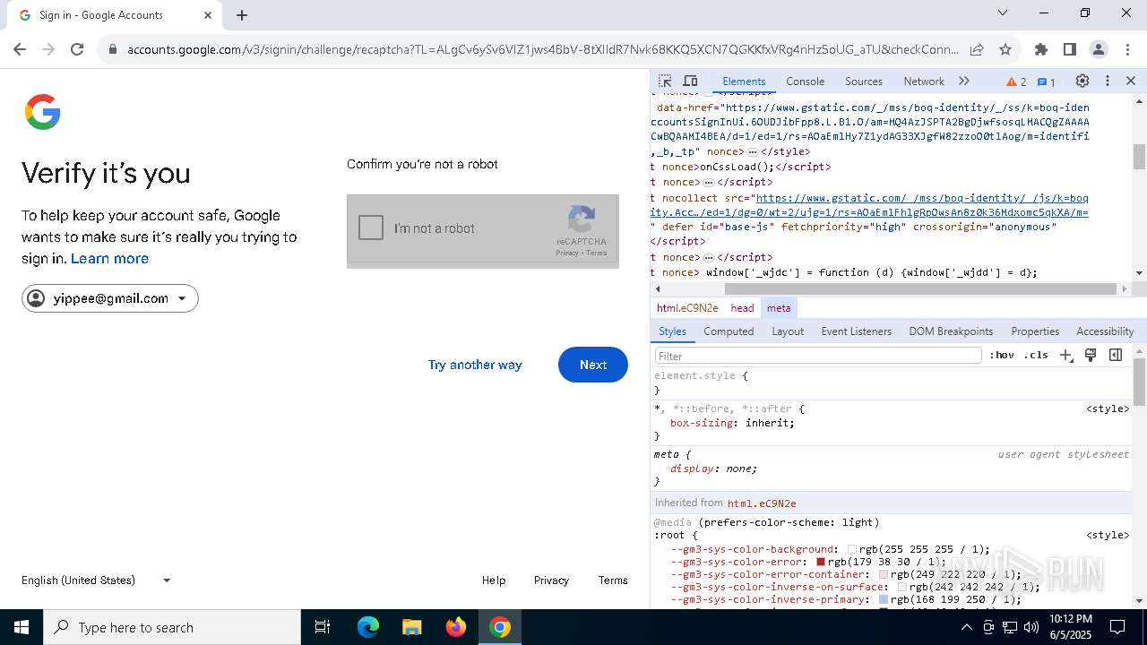Switch to the Sources tab
This screenshot has width=1147, height=645.
[x=864, y=82]
